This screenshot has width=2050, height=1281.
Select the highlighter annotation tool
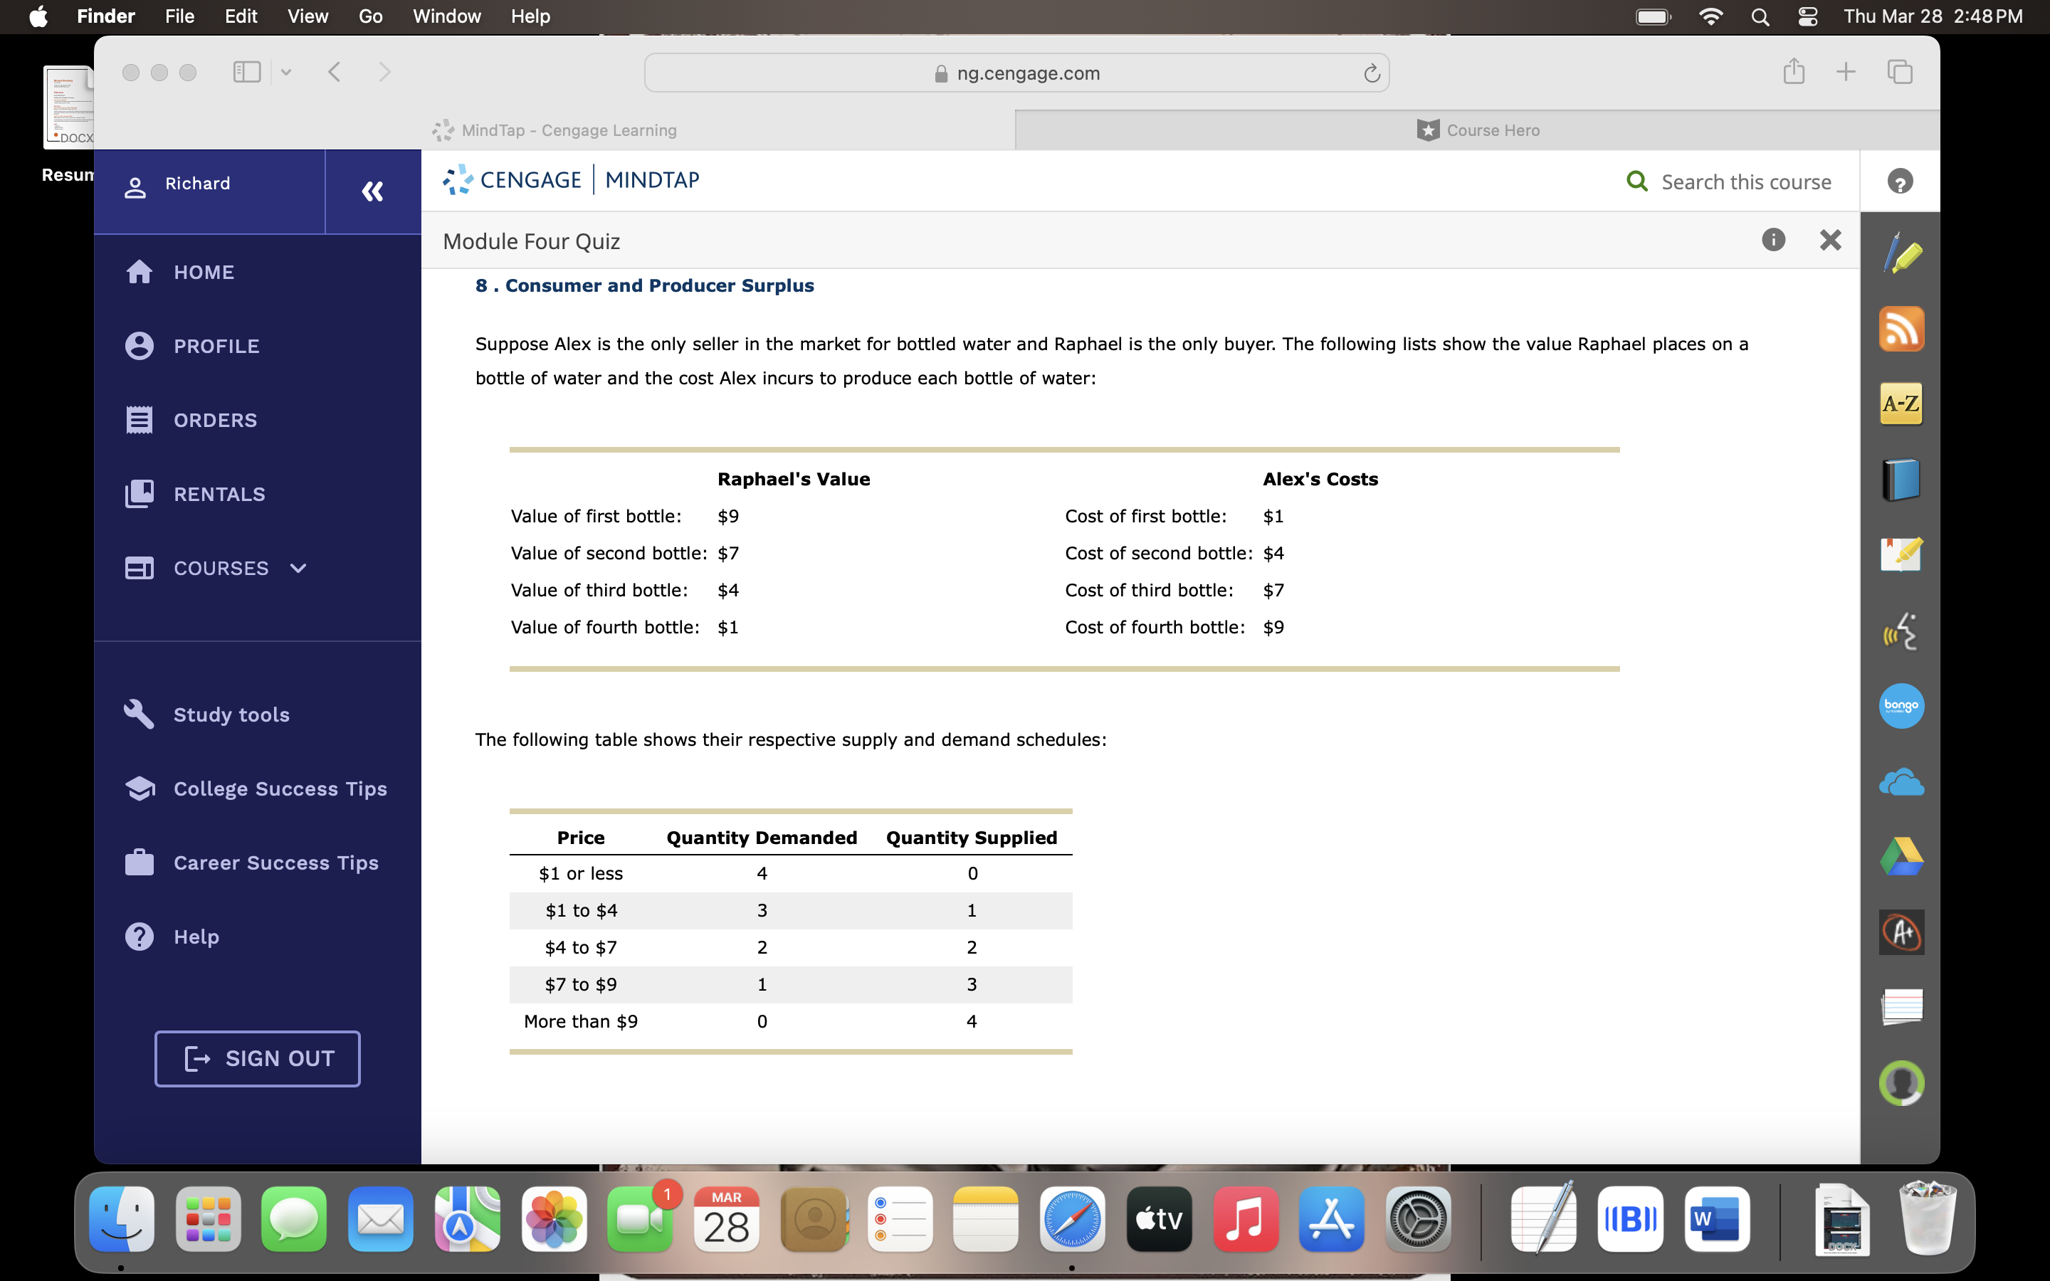pyautogui.click(x=1902, y=251)
